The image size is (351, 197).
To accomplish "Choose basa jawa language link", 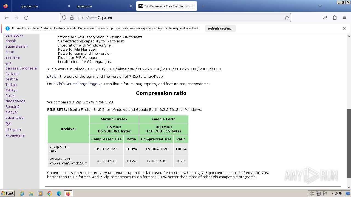I will click(15, 118).
